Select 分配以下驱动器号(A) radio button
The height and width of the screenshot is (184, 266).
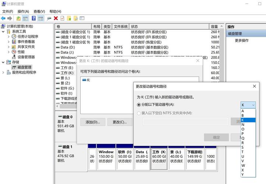pyautogui.click(x=139, y=105)
